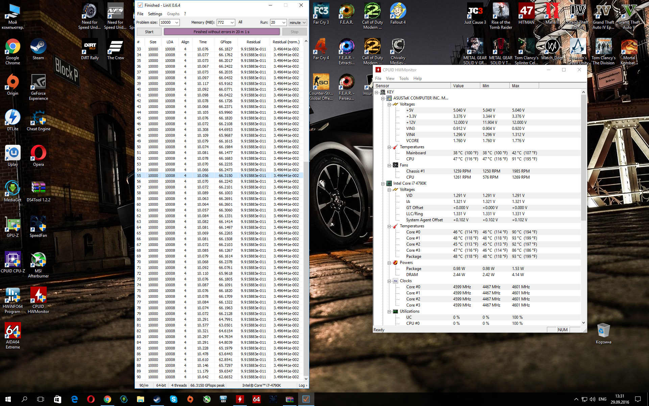
Task: Click Steam icon in the taskbar
Action: click(x=157, y=399)
